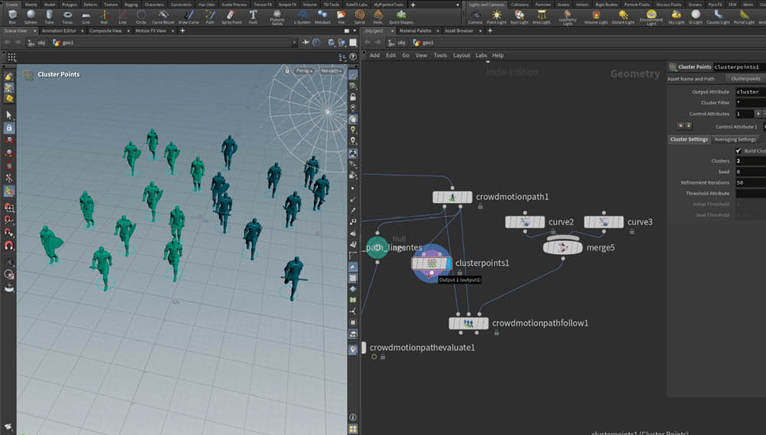The width and height of the screenshot is (766, 435).
Task: Select the crowdmotionpath1 node
Action: 451,197
